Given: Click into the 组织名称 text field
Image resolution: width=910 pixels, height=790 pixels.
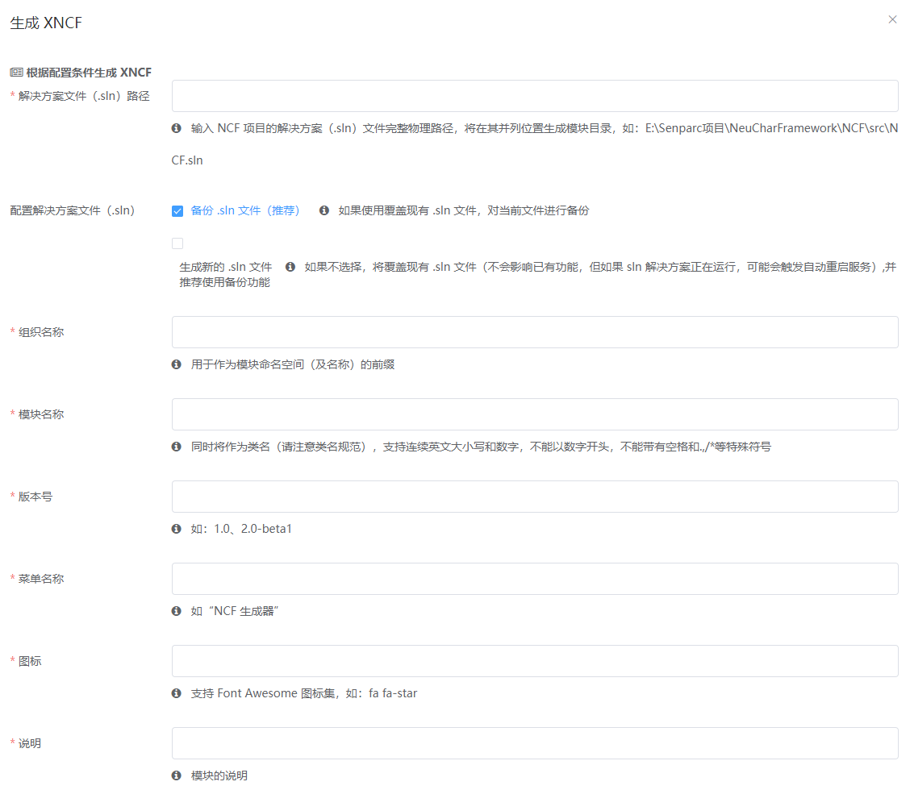Looking at the screenshot, I should [535, 332].
